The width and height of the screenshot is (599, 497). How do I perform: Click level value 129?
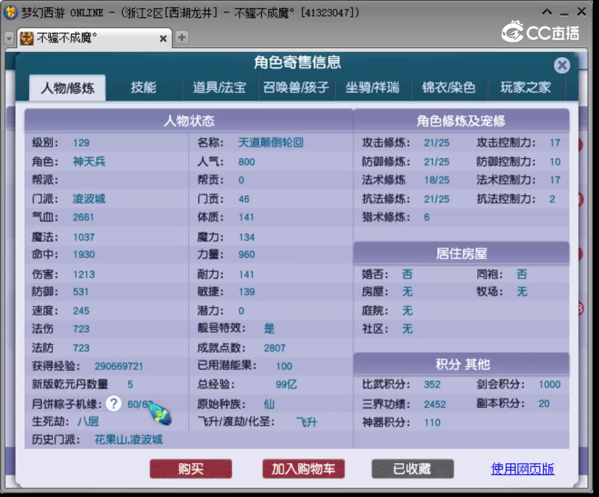81,143
